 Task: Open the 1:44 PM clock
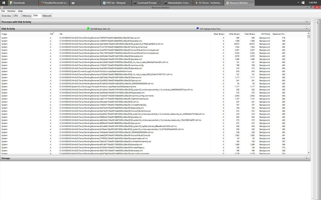(x=313, y=3)
